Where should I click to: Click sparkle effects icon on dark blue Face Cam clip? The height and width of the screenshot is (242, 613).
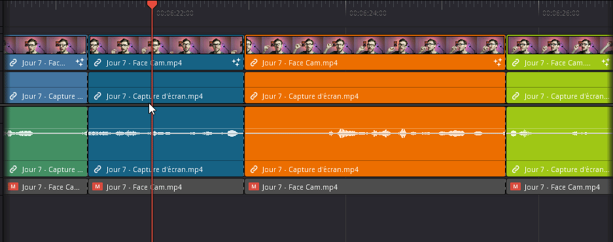236,62
